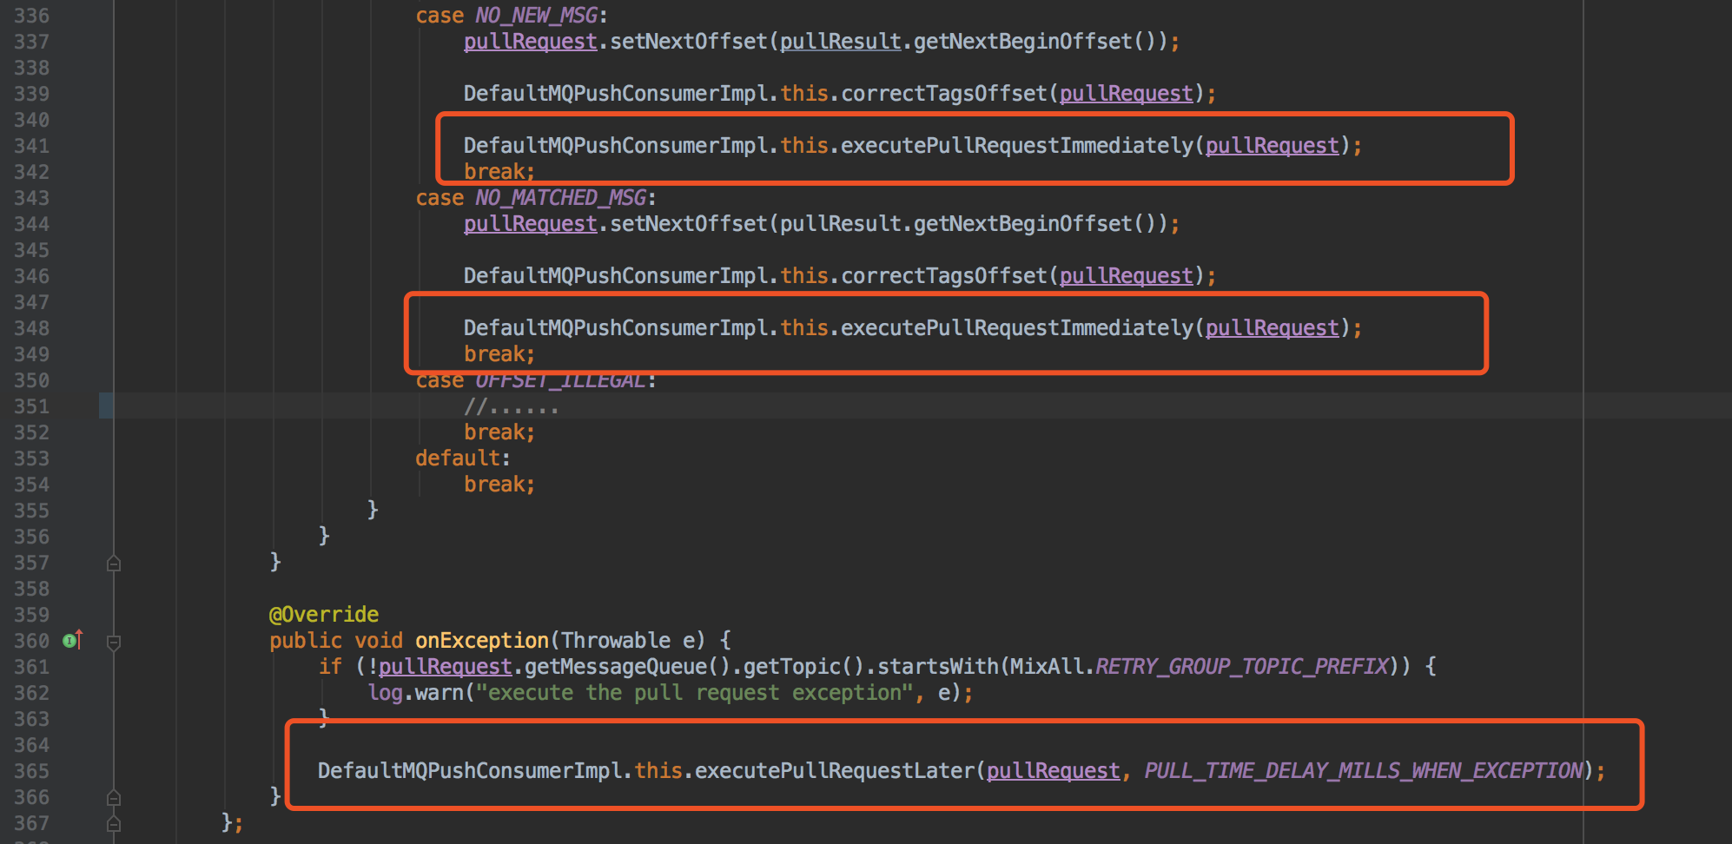This screenshot has height=844, width=1732.
Task: Click the NO_NEW_MSG case label
Action: pyautogui.click(x=536, y=16)
